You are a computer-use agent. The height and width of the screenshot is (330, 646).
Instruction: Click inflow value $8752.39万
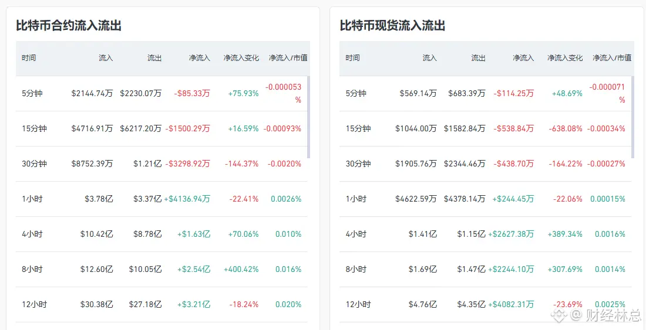pos(92,164)
